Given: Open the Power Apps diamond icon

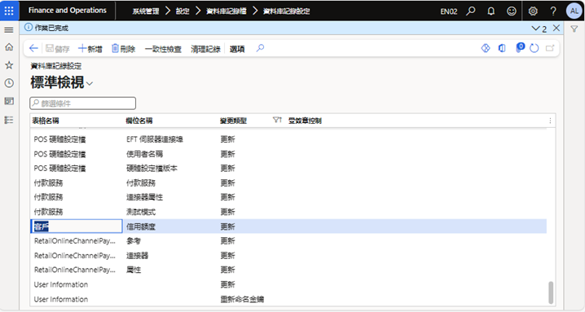Looking at the screenshot, I should 486,48.
